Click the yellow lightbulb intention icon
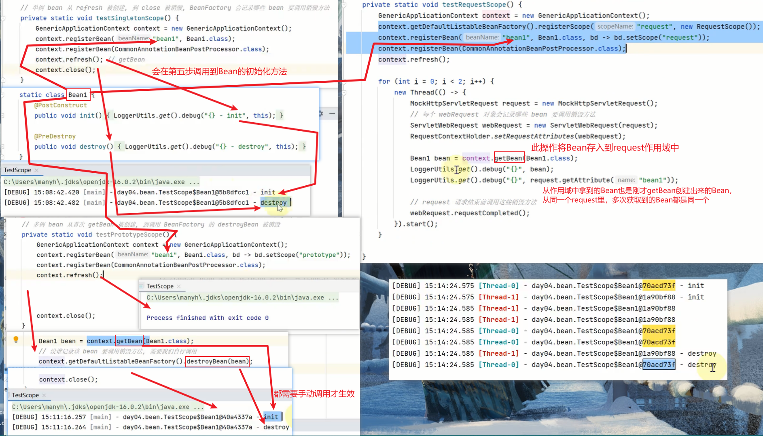Image resolution: width=763 pixels, height=436 pixels. (16, 340)
